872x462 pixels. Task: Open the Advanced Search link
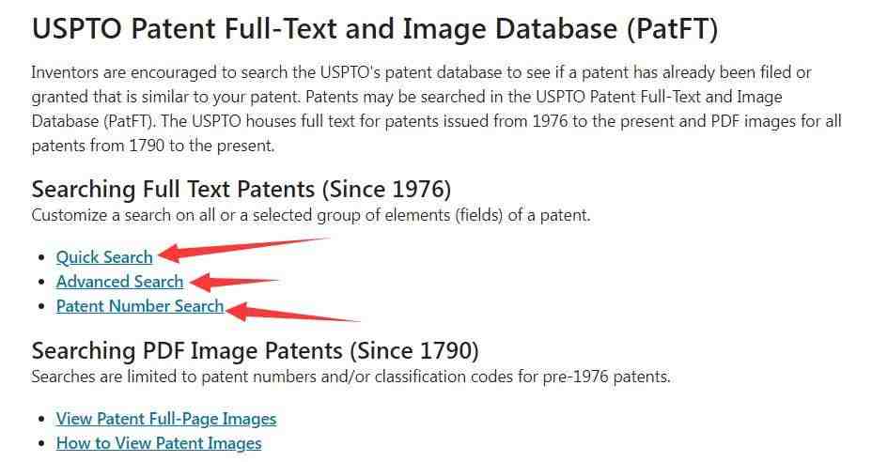tap(119, 282)
